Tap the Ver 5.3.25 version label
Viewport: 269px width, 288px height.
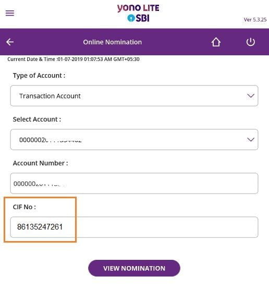pyautogui.click(x=255, y=20)
